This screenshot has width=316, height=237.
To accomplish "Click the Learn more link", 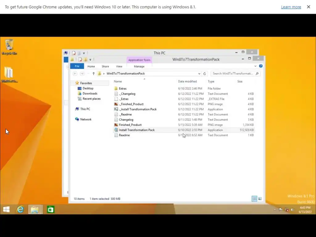I will click(x=291, y=7).
